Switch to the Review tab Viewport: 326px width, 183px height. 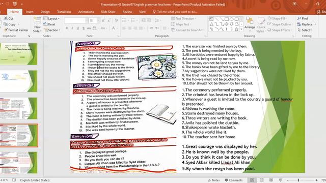coord(127,12)
